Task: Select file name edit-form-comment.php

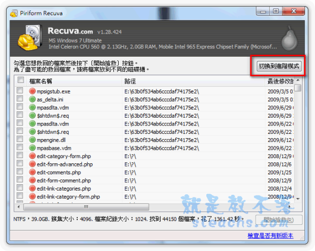Action: coord(64,181)
